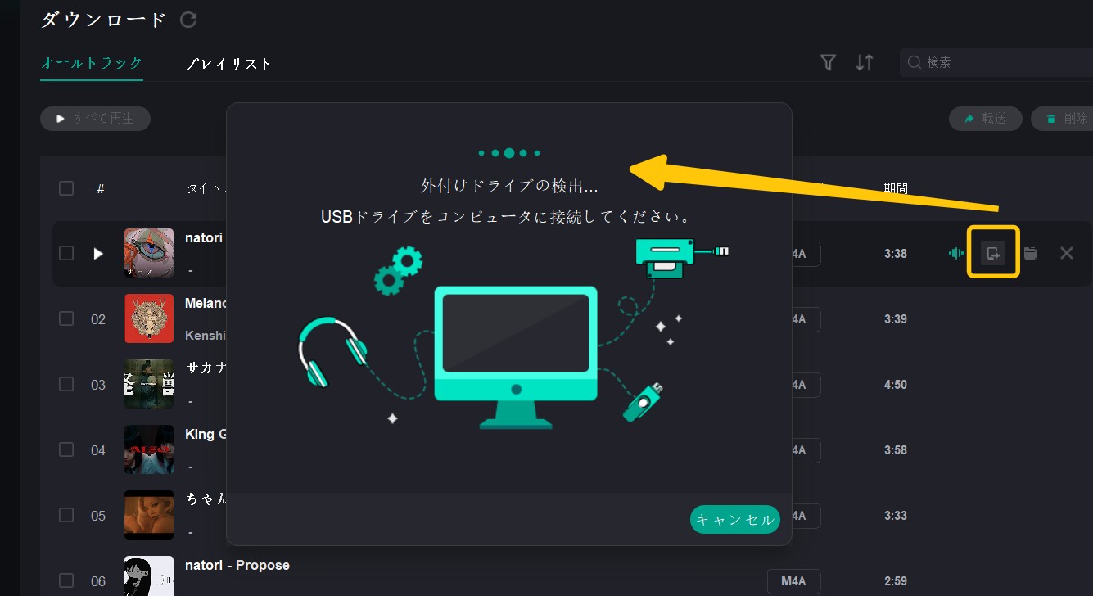This screenshot has width=1093, height=596.
Task: Open the track 06 album art
Action: point(149,576)
